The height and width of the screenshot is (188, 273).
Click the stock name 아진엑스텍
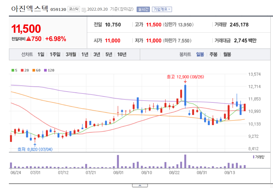[30, 9]
